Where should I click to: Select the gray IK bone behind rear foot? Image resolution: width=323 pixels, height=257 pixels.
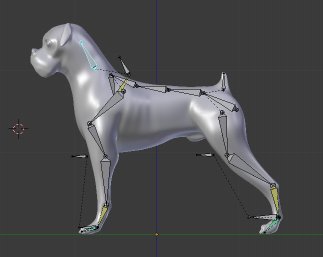(x=263, y=217)
